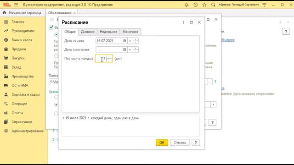
Task: Switch to the Общие tab
Action: coord(70,32)
